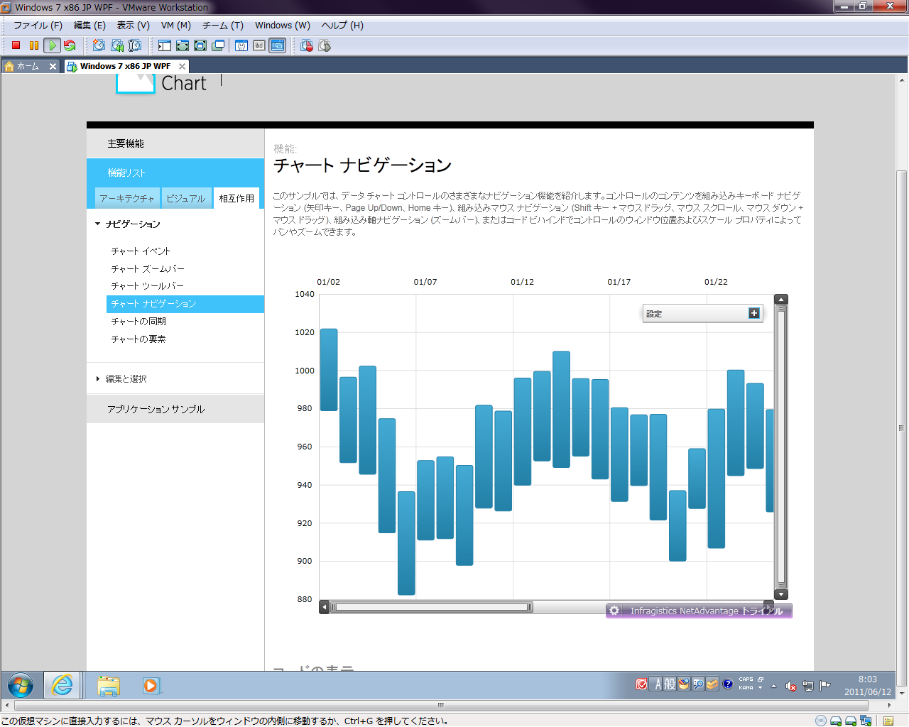This screenshot has width=909, height=727.
Task: Click the IME help question mark icon
Action: coord(727,684)
